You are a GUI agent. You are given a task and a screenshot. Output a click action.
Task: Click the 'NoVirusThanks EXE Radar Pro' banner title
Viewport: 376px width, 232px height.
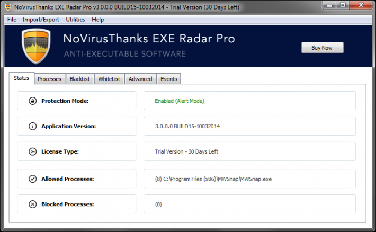(x=149, y=39)
